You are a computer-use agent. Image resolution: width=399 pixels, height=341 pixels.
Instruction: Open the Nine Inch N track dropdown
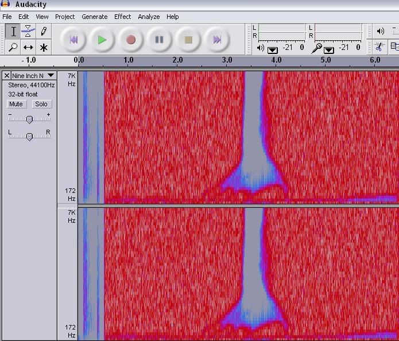coord(51,75)
